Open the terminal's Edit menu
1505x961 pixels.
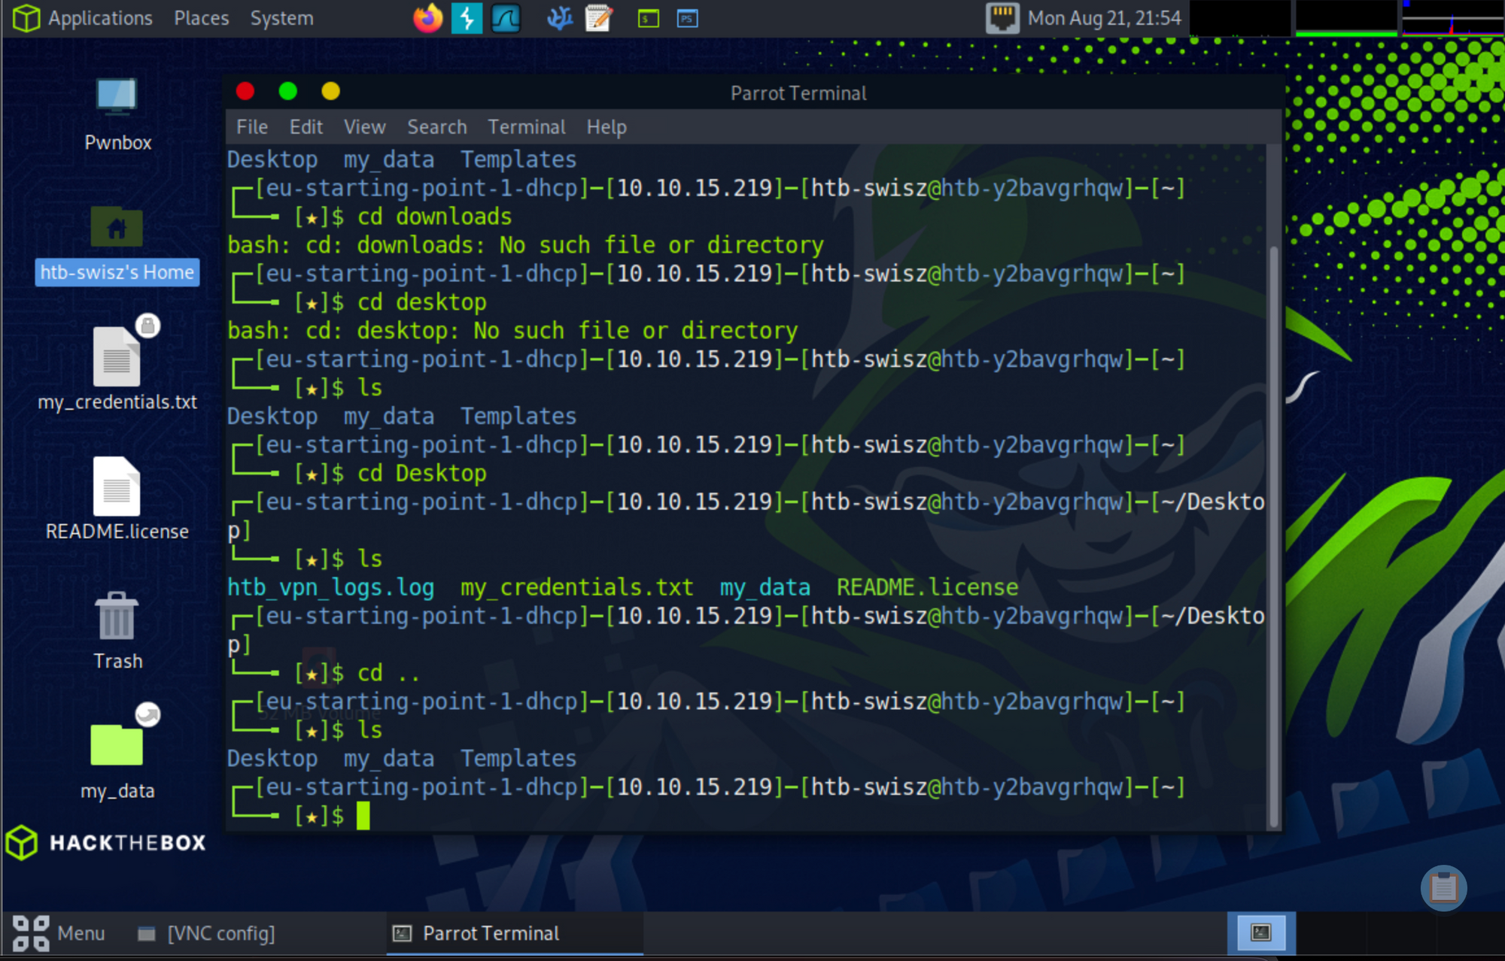[x=306, y=127]
